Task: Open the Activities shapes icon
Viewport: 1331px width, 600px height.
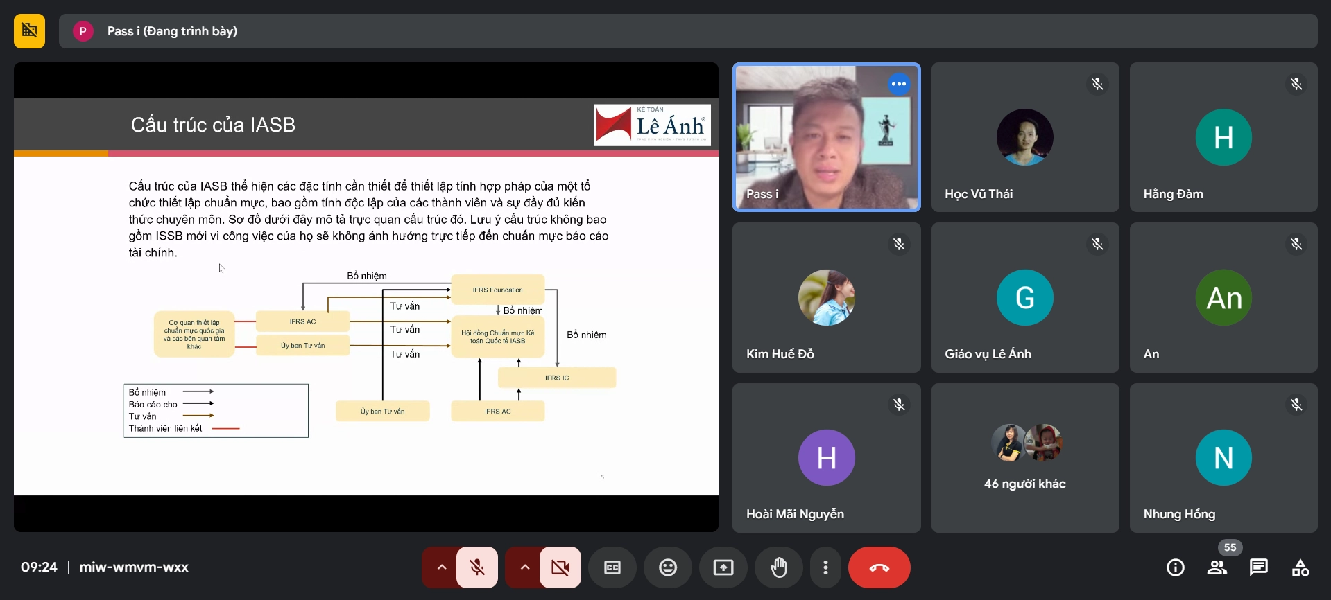Action: [x=1300, y=567]
